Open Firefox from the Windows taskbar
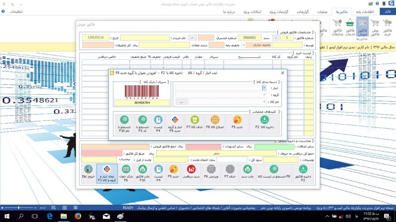This screenshot has height=222, width=396. [x=77, y=216]
